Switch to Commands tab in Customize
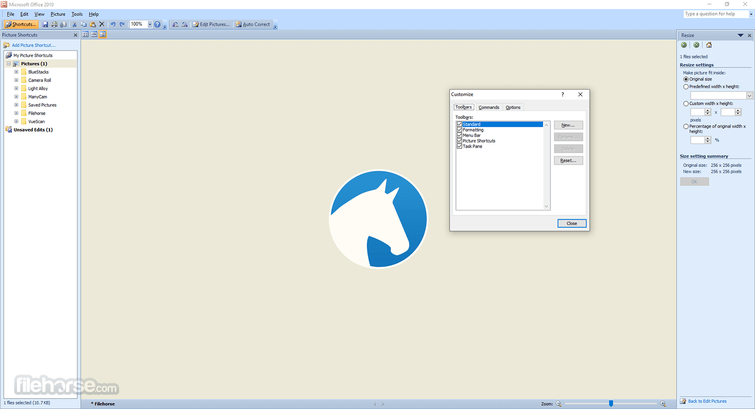The width and height of the screenshot is (755, 409). coord(489,108)
